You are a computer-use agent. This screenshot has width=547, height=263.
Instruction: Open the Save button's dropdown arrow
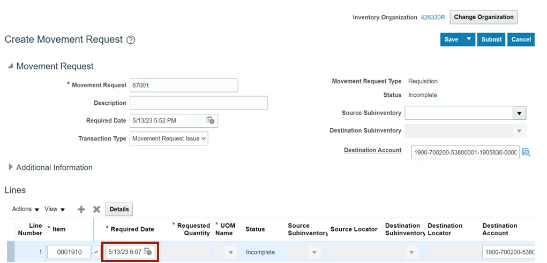(x=469, y=40)
